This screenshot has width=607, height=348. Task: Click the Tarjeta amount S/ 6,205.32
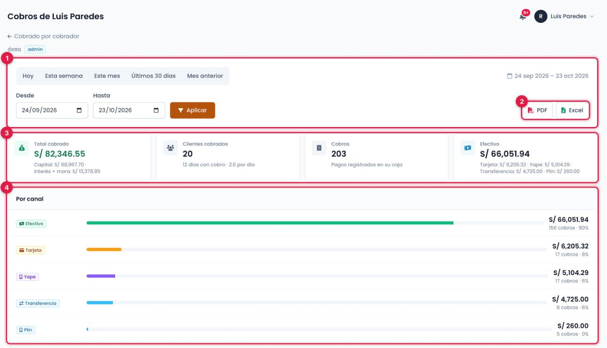pos(570,246)
